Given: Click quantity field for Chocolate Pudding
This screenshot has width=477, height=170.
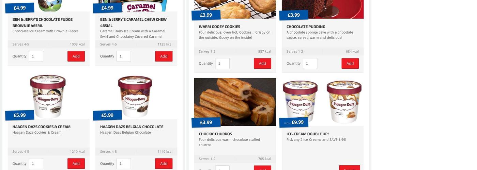Looking at the screenshot, I should point(310,63).
